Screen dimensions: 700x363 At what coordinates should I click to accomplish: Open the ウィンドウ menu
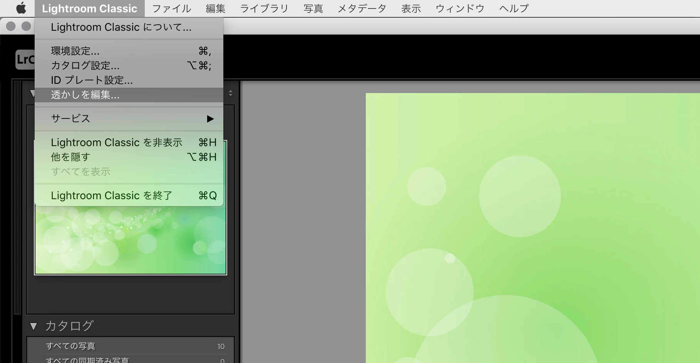click(x=460, y=8)
